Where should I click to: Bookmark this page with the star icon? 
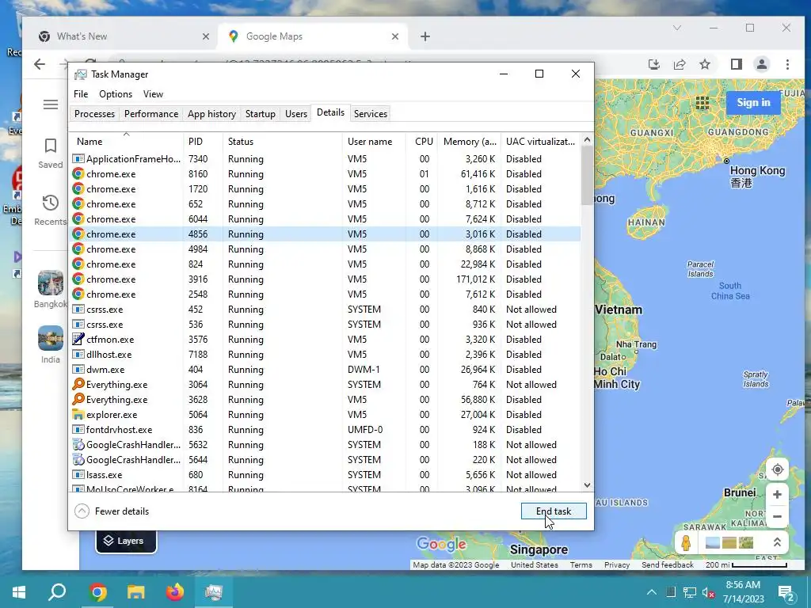704,64
